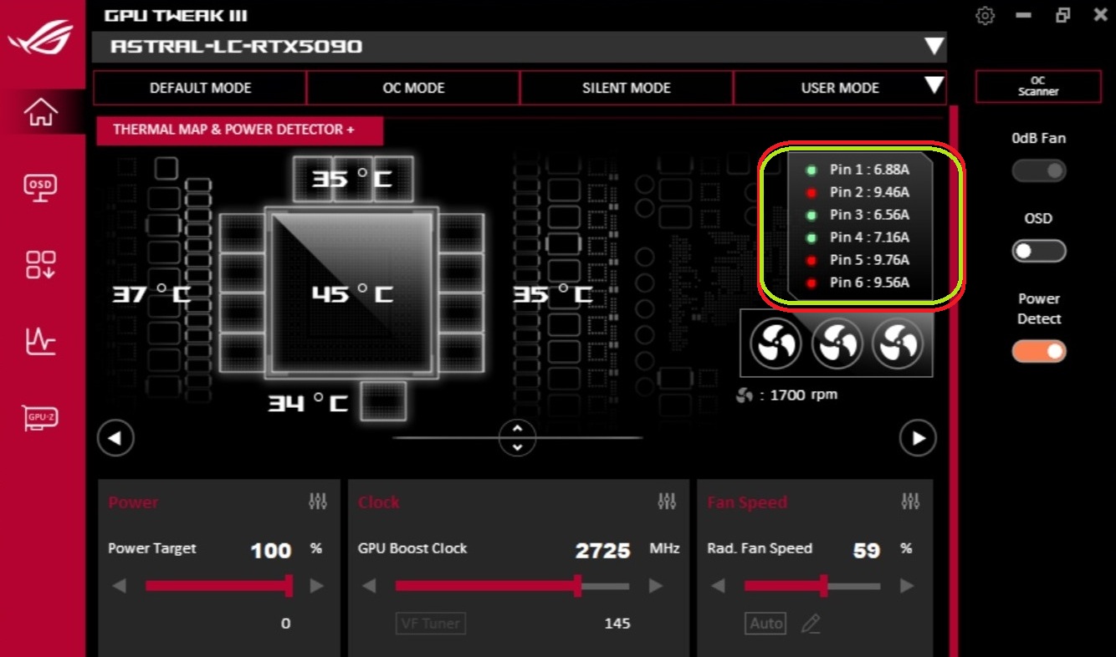Open the settings gear in title bar
The height and width of the screenshot is (657, 1116).
click(985, 16)
